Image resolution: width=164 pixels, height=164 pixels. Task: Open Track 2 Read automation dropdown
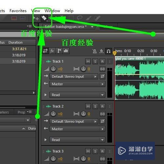coord(77,140)
